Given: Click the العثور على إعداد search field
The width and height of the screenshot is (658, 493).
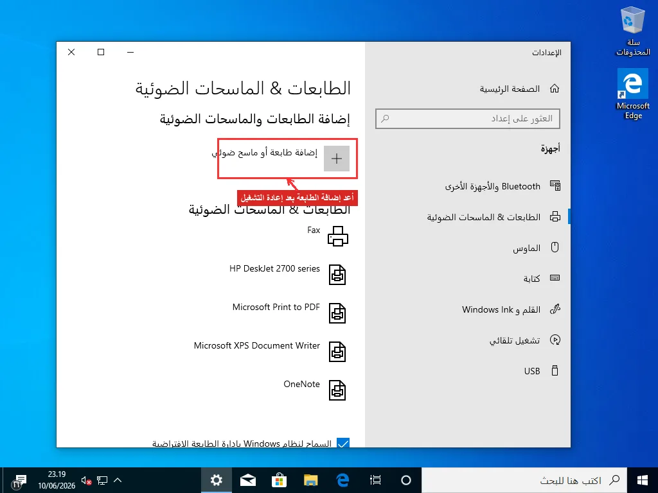Looking at the screenshot, I should 468,119.
